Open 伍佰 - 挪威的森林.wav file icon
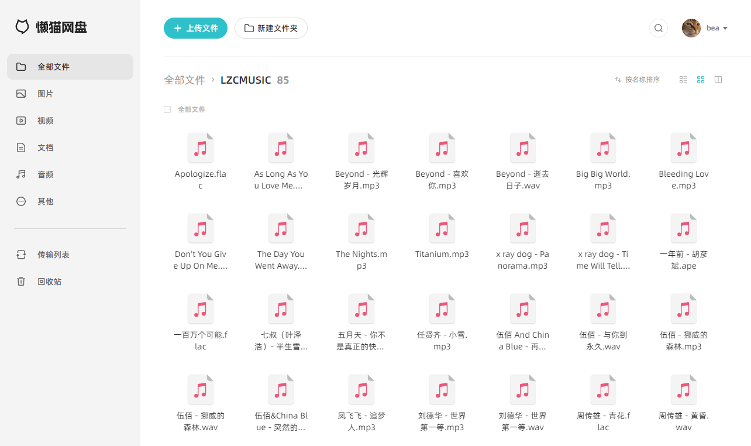Viewport: 751px width, 446px height. [201, 390]
